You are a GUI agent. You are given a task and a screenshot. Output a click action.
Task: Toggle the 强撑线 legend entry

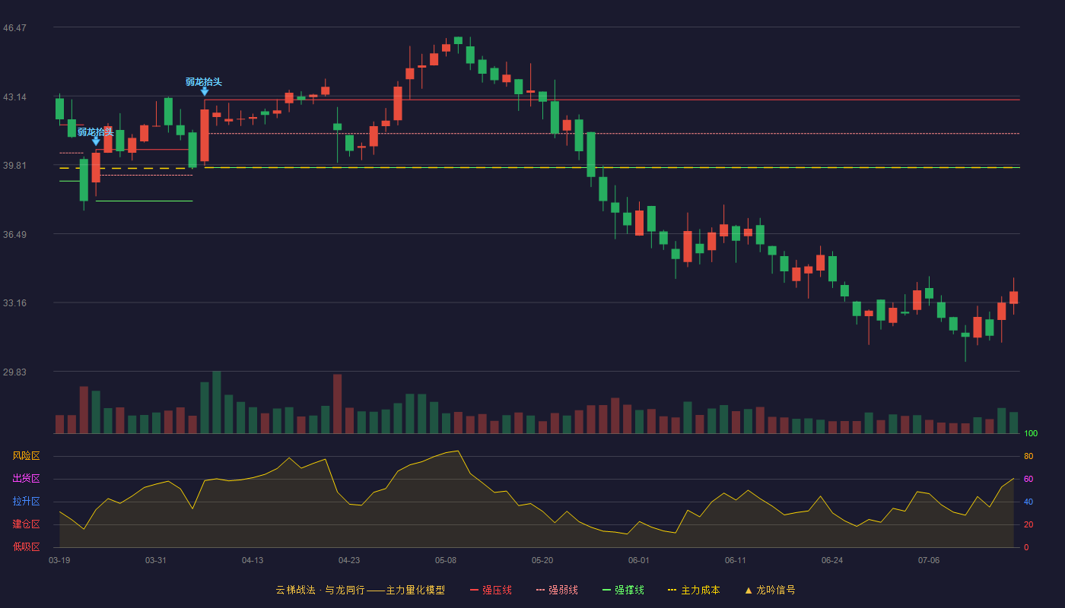pos(623,590)
